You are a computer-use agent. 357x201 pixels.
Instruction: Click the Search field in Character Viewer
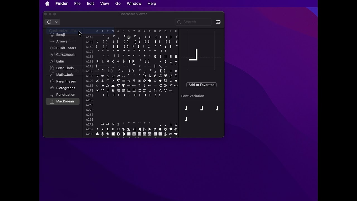(x=193, y=22)
